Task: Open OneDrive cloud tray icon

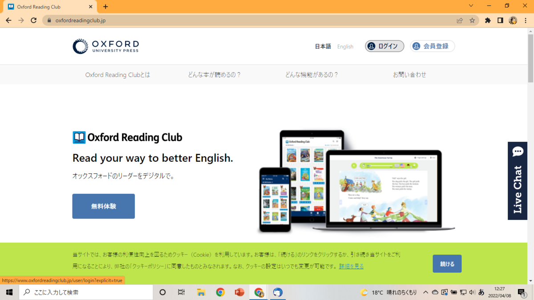Action: pyautogui.click(x=435, y=292)
